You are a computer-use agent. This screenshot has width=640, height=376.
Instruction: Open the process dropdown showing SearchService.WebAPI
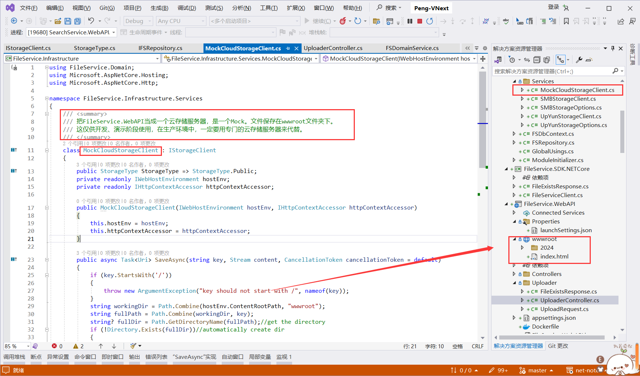(71, 32)
